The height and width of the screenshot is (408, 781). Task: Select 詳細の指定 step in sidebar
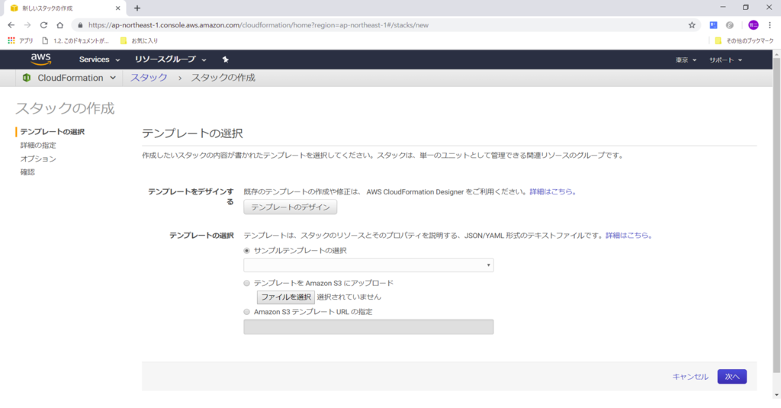pos(38,145)
